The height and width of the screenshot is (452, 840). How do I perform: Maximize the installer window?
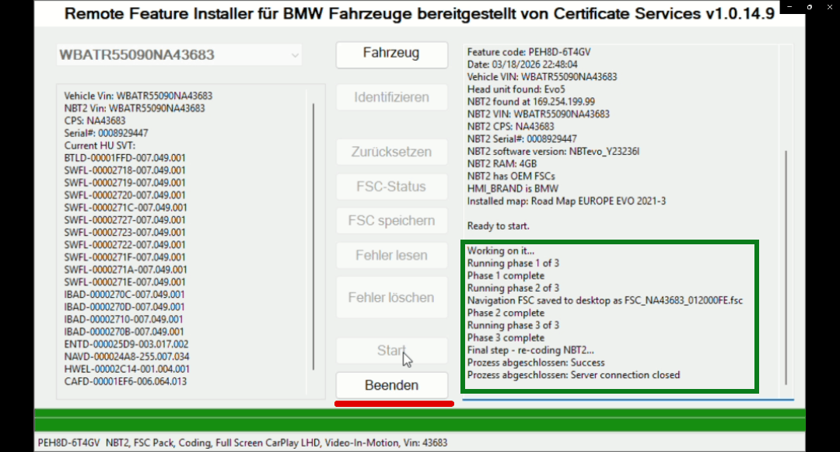click(x=809, y=6)
